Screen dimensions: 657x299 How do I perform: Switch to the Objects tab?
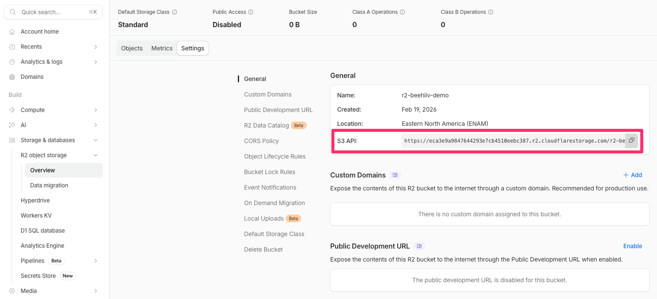coord(132,48)
